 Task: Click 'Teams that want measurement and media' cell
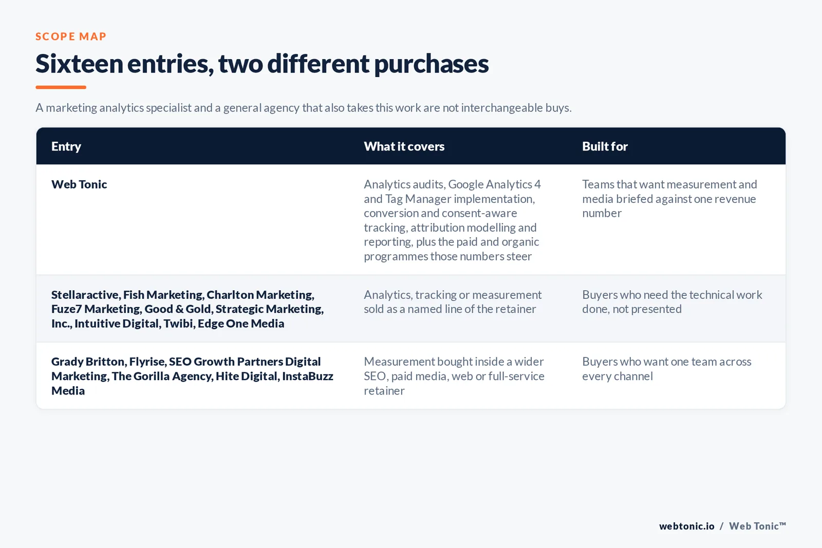[x=669, y=199]
